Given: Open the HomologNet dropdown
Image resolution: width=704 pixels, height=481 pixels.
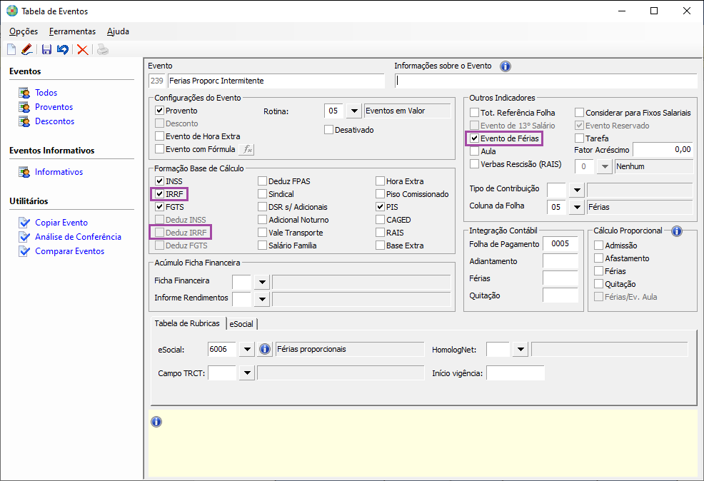Looking at the screenshot, I should click(x=521, y=349).
